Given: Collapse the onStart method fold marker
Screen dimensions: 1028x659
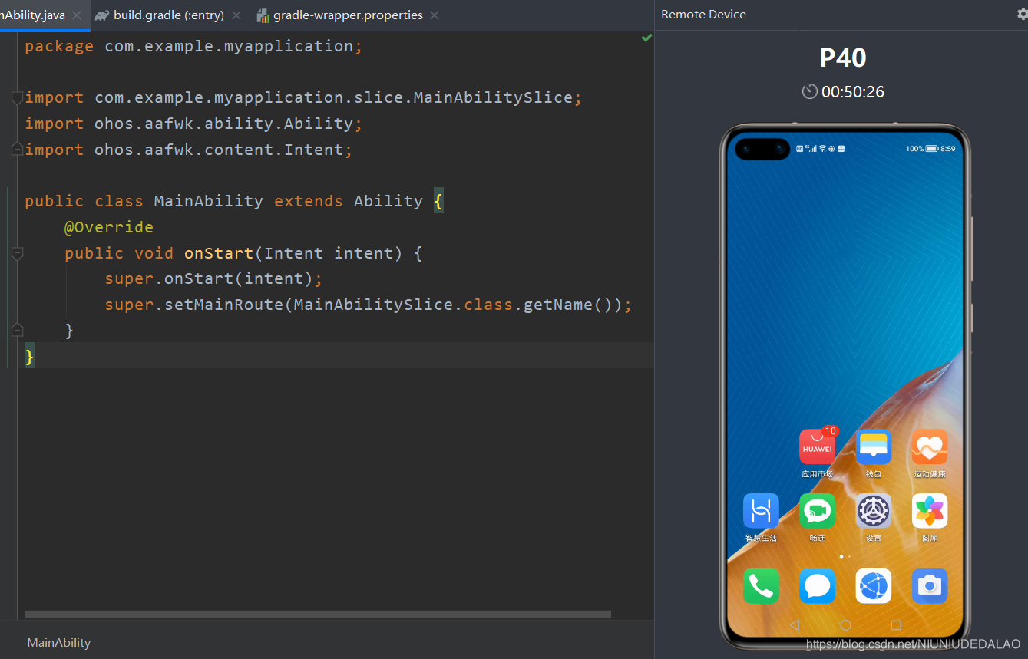Looking at the screenshot, I should tap(17, 253).
